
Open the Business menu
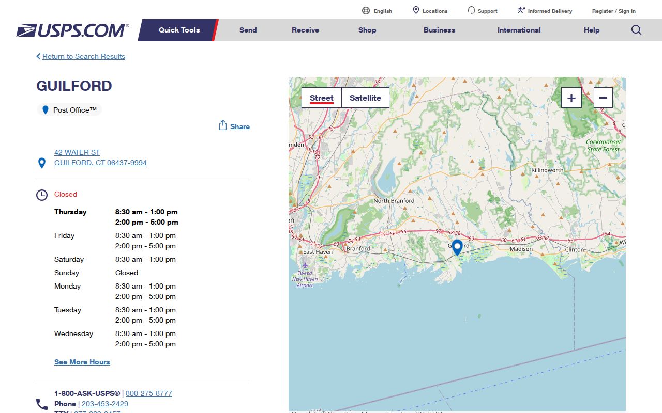click(x=440, y=30)
